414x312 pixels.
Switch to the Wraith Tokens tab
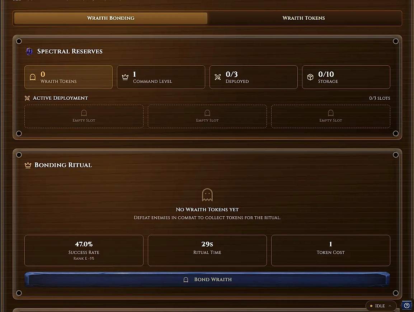coord(304,18)
